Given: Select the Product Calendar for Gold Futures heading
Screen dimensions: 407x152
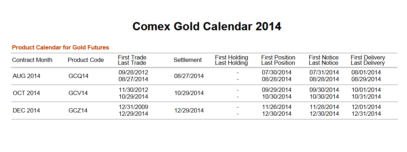Looking at the screenshot, I should click(60, 47).
